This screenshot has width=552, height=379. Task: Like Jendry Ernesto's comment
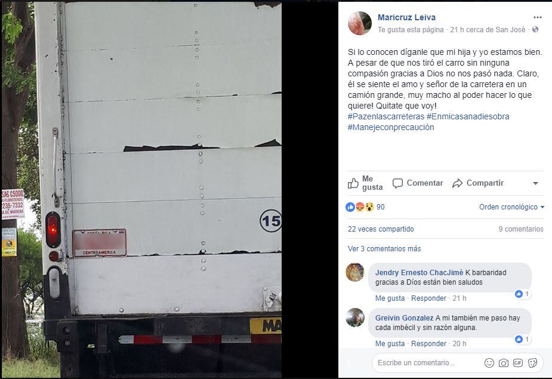(390, 298)
